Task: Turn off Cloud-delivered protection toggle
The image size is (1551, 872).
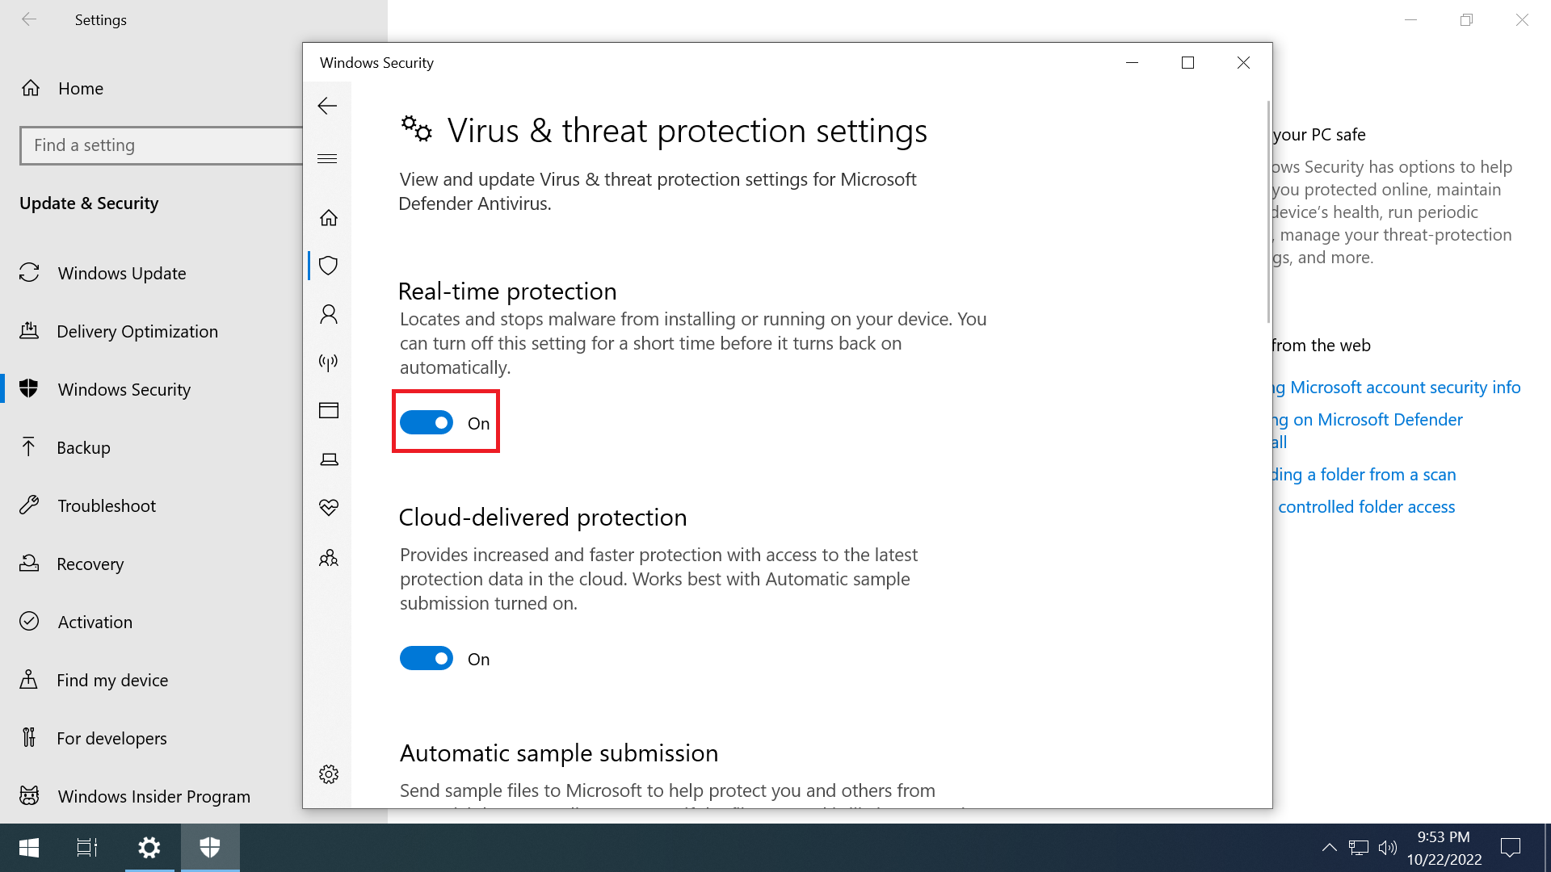Action: pos(427,658)
